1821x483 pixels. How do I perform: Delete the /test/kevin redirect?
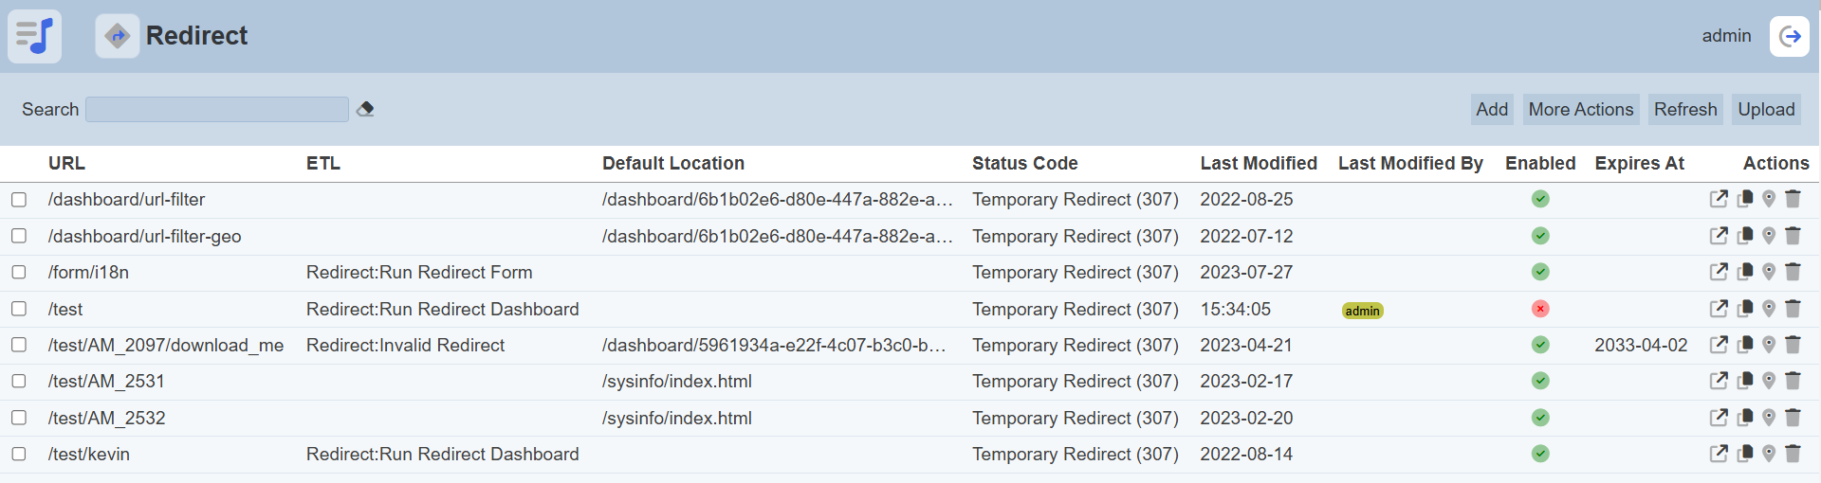(x=1793, y=454)
